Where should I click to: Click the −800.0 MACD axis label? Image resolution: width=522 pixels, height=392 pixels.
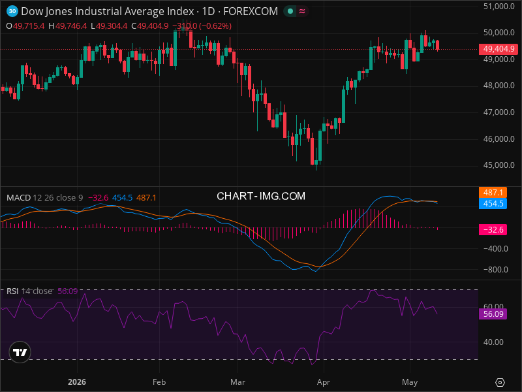[496, 270]
